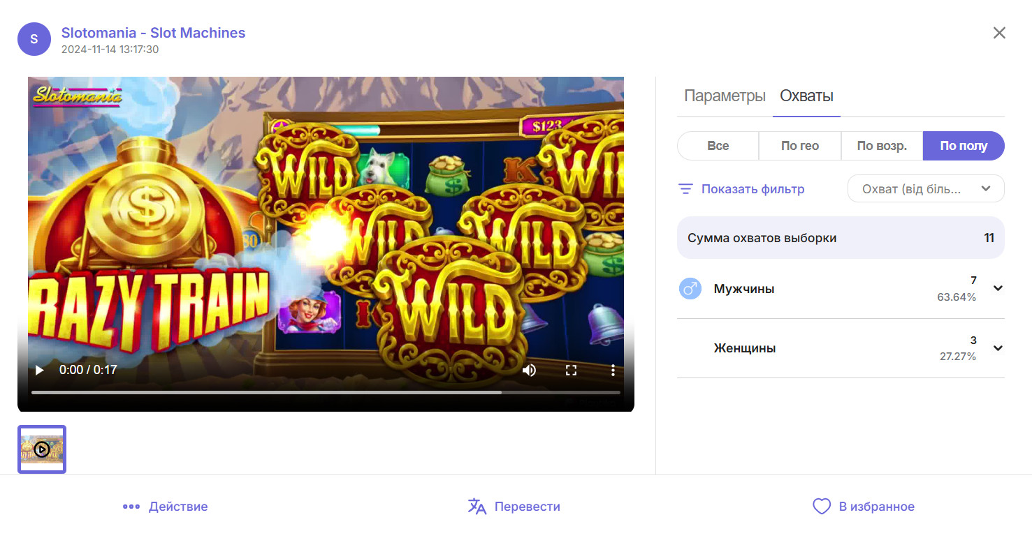The width and height of the screenshot is (1032, 538).
Task: Expand the Мужчины row
Action: (x=998, y=289)
